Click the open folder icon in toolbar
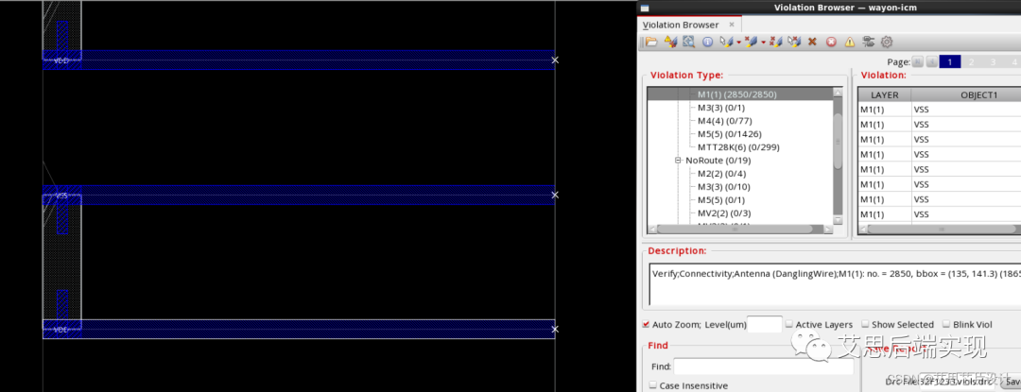 pos(652,43)
